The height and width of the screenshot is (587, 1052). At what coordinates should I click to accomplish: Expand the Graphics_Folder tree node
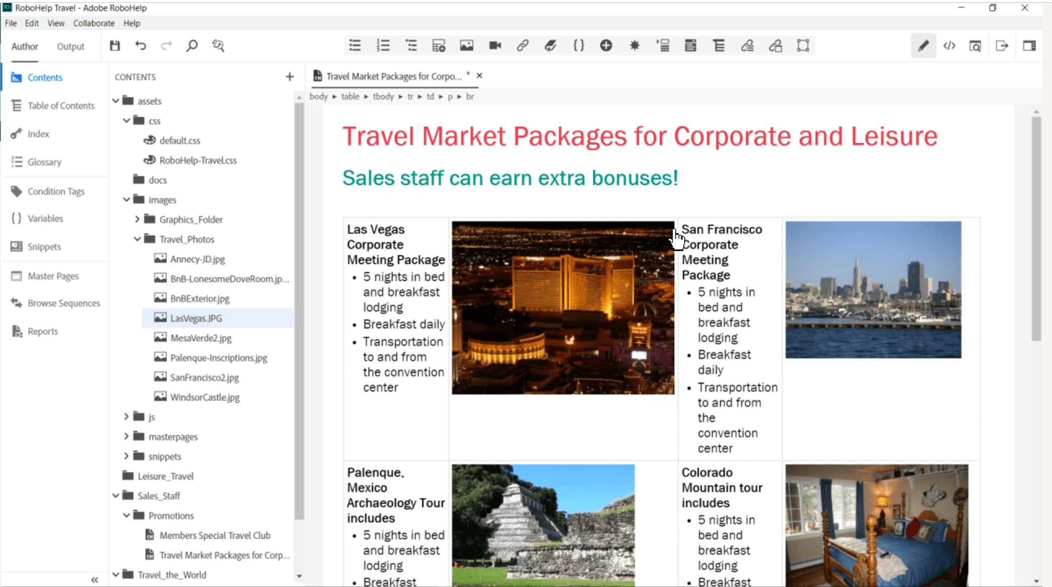pyautogui.click(x=137, y=220)
